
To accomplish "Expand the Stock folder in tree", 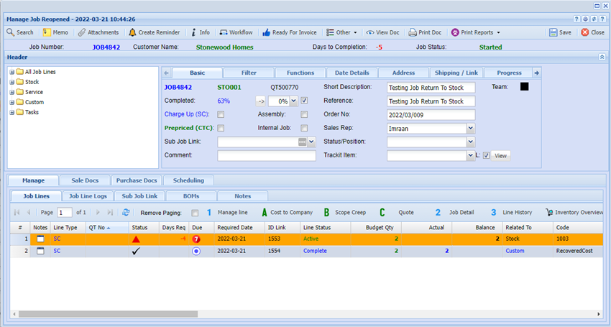I will click(12, 82).
